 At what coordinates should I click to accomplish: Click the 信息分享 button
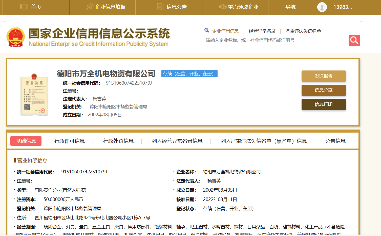323,90
